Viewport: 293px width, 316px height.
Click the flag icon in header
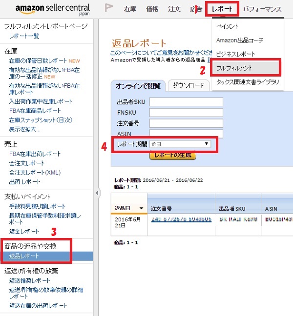click(109, 8)
